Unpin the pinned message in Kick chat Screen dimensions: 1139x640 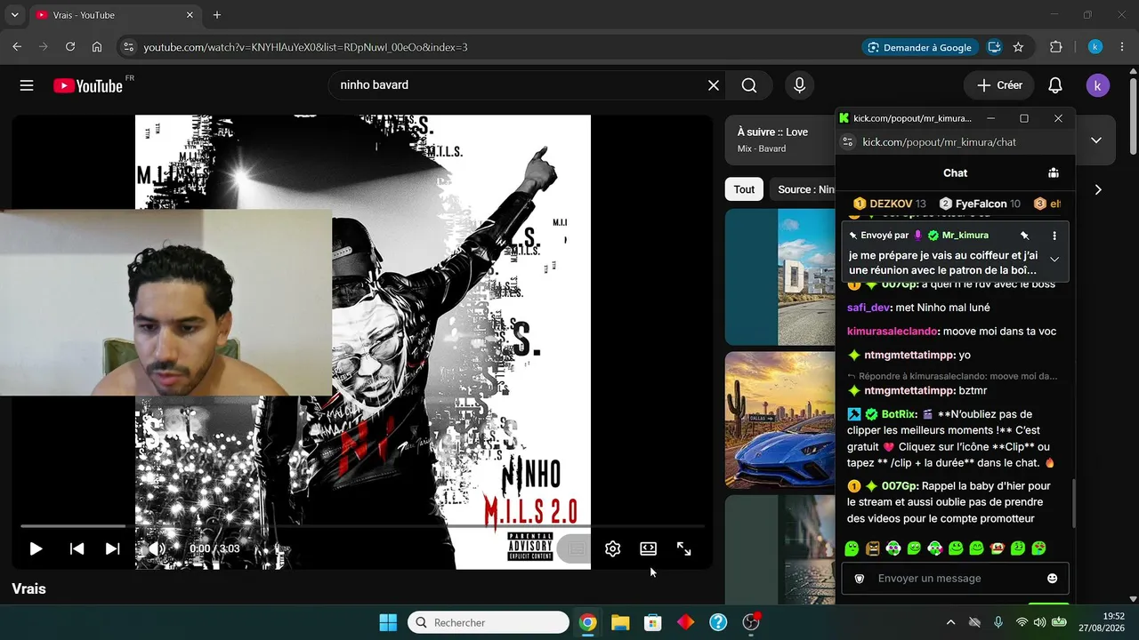1025,236
